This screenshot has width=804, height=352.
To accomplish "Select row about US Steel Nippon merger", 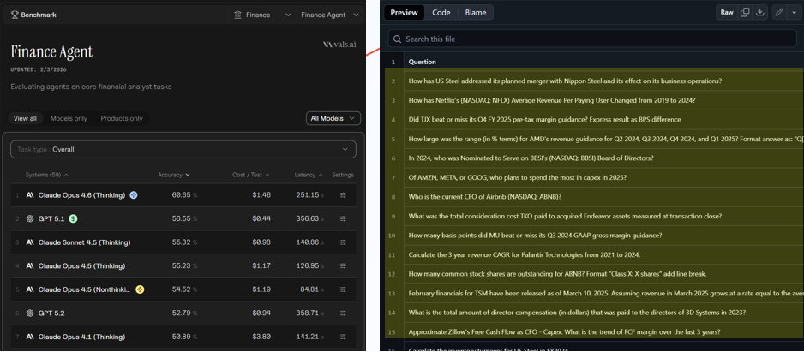I will point(594,81).
